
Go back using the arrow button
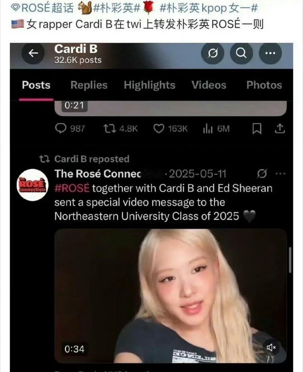tap(33, 53)
